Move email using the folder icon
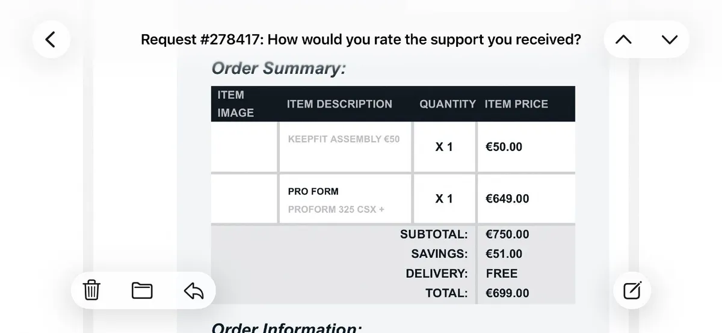Screen dimensions: 722x333 [x=142, y=291]
